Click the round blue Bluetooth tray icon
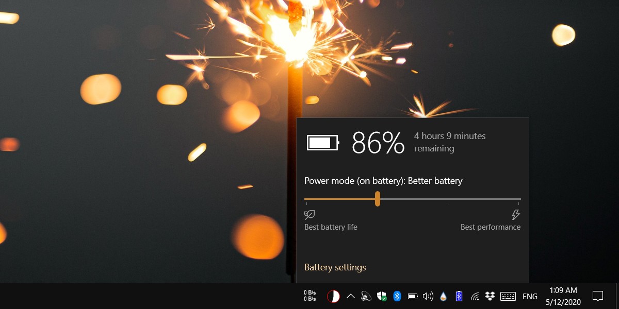 click(x=397, y=296)
